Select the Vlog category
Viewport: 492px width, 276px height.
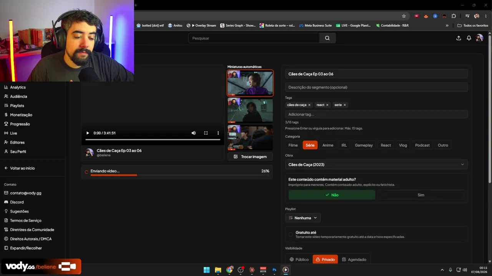click(x=403, y=145)
